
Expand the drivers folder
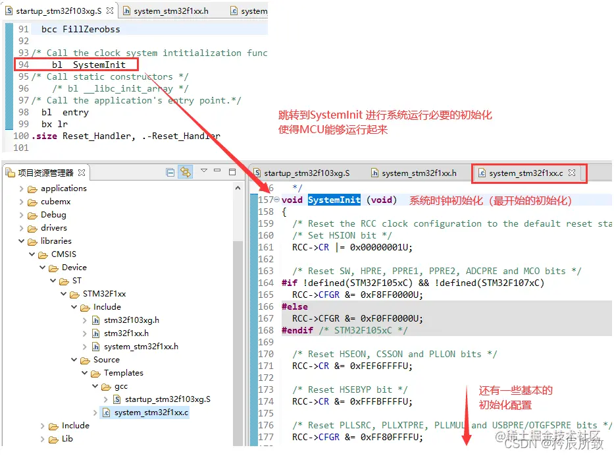pyautogui.click(x=22, y=229)
